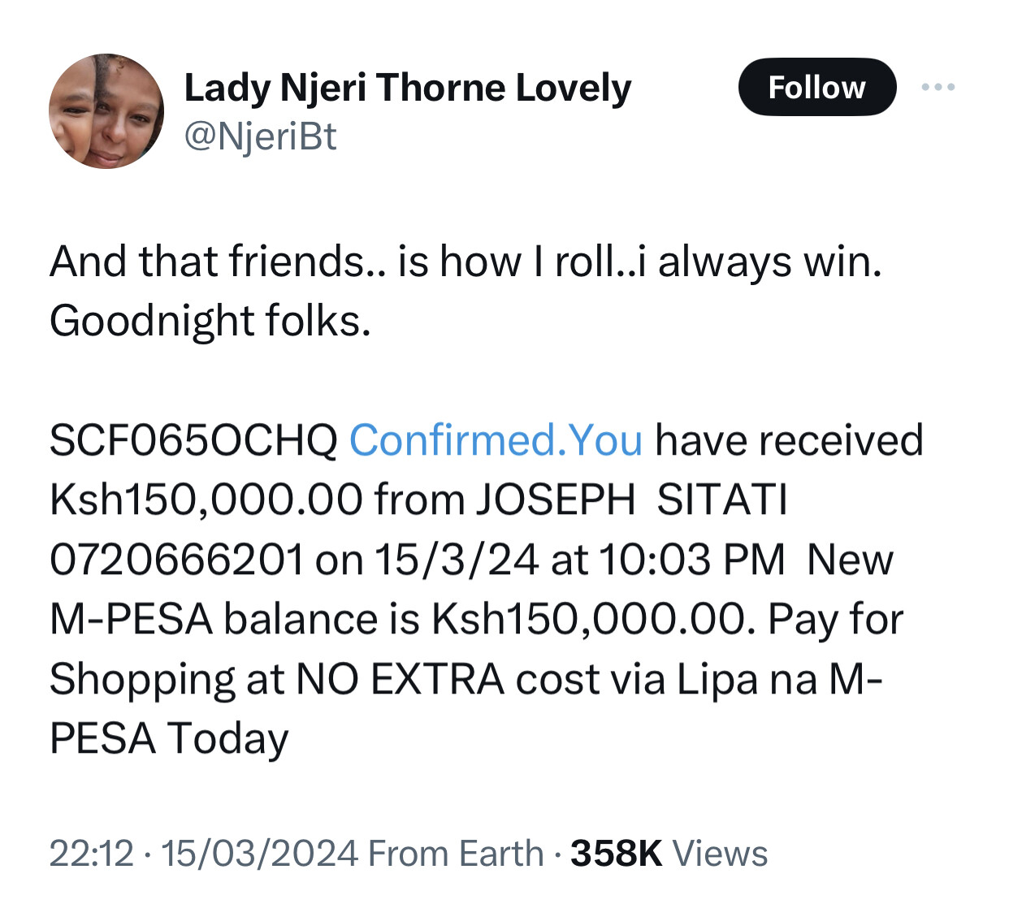The image size is (1009, 904).
Task: Click display name Lady Njeri Thorne Lovely
Action: [x=407, y=88]
